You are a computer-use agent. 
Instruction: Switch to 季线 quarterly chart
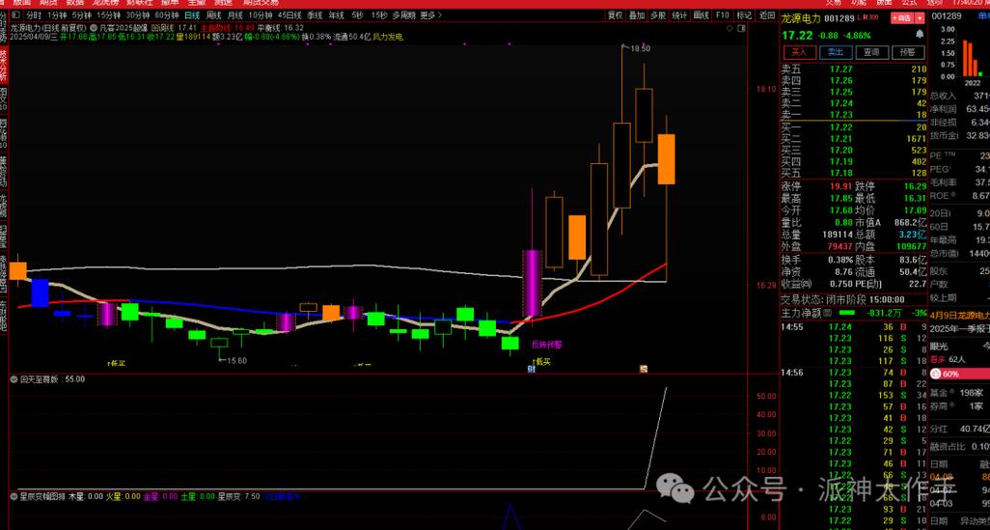[x=315, y=15]
